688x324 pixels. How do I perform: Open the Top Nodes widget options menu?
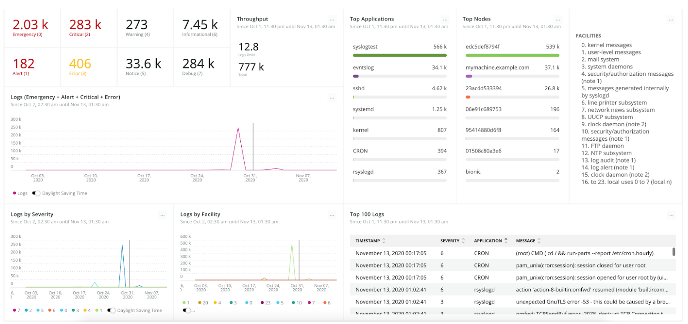pos(558,20)
